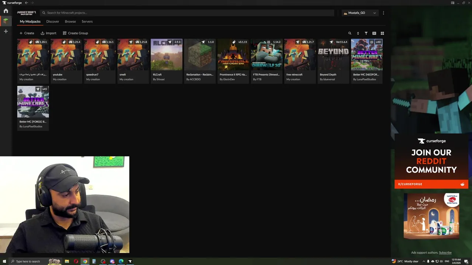Open the Better MC [FORGE] modpack thumbnail

33,102
